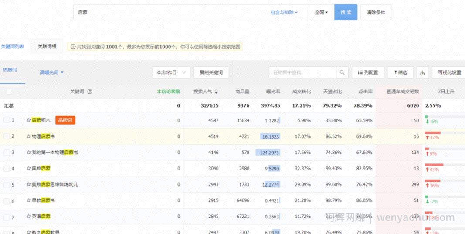Switch to the 关键词列表 tab
This screenshot has width=465, height=234.
click(13, 47)
